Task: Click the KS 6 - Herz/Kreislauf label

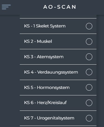Action: [x=45, y=103]
